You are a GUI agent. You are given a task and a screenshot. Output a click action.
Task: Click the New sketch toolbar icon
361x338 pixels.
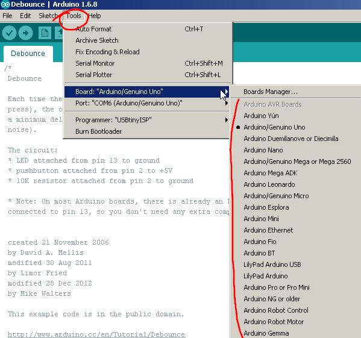pyautogui.click(x=45, y=33)
